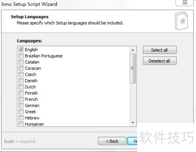Screen dimensions: 196x152
Task: Select the Dutch text label
Action: [x=30, y=87]
